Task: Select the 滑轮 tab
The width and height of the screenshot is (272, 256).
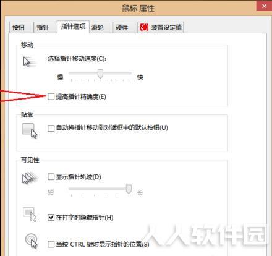Action: coord(101,27)
